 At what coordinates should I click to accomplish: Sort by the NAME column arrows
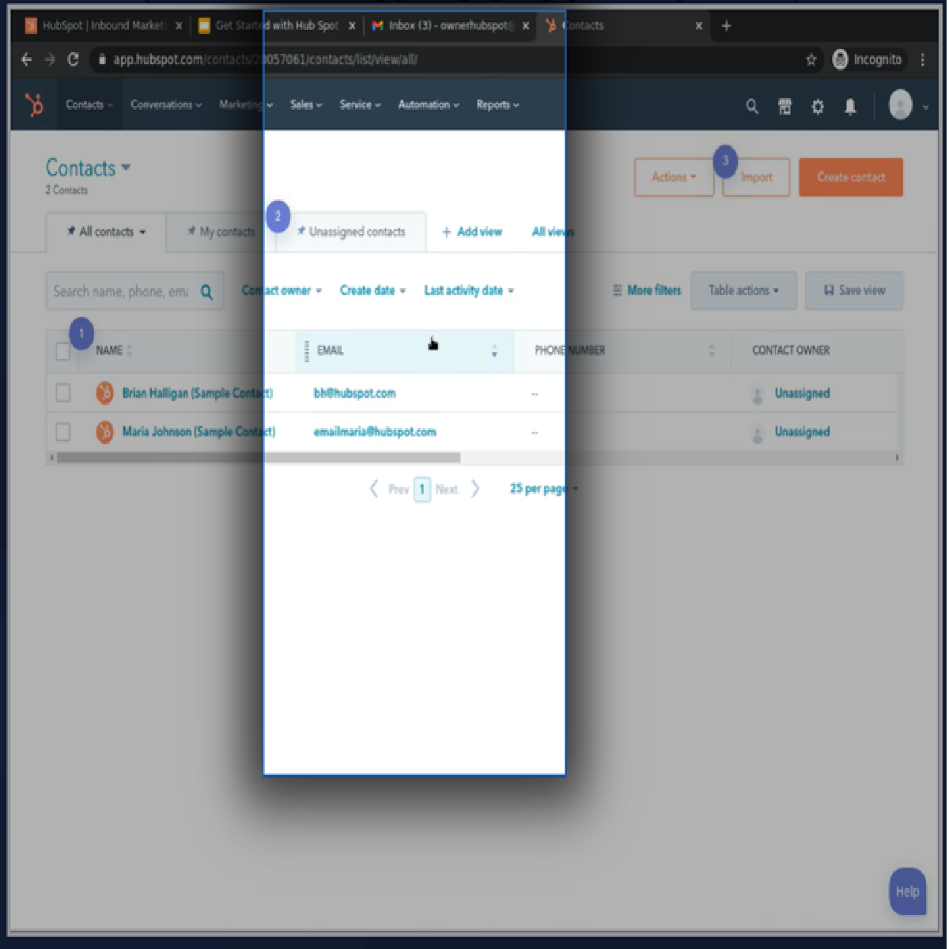coord(130,350)
